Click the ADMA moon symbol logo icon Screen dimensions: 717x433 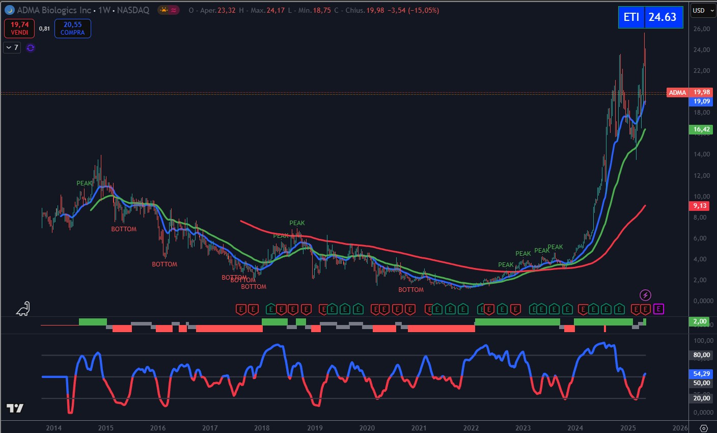tap(9, 10)
